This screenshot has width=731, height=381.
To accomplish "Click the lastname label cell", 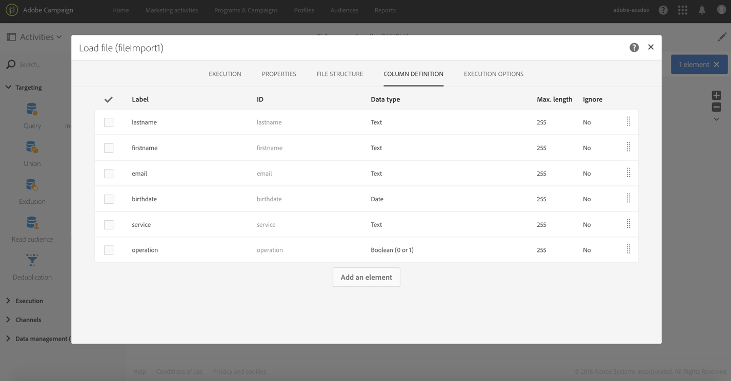I will (144, 122).
